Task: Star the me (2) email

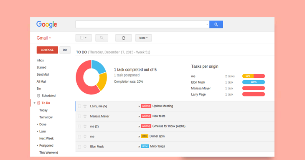Action: tap(85, 126)
